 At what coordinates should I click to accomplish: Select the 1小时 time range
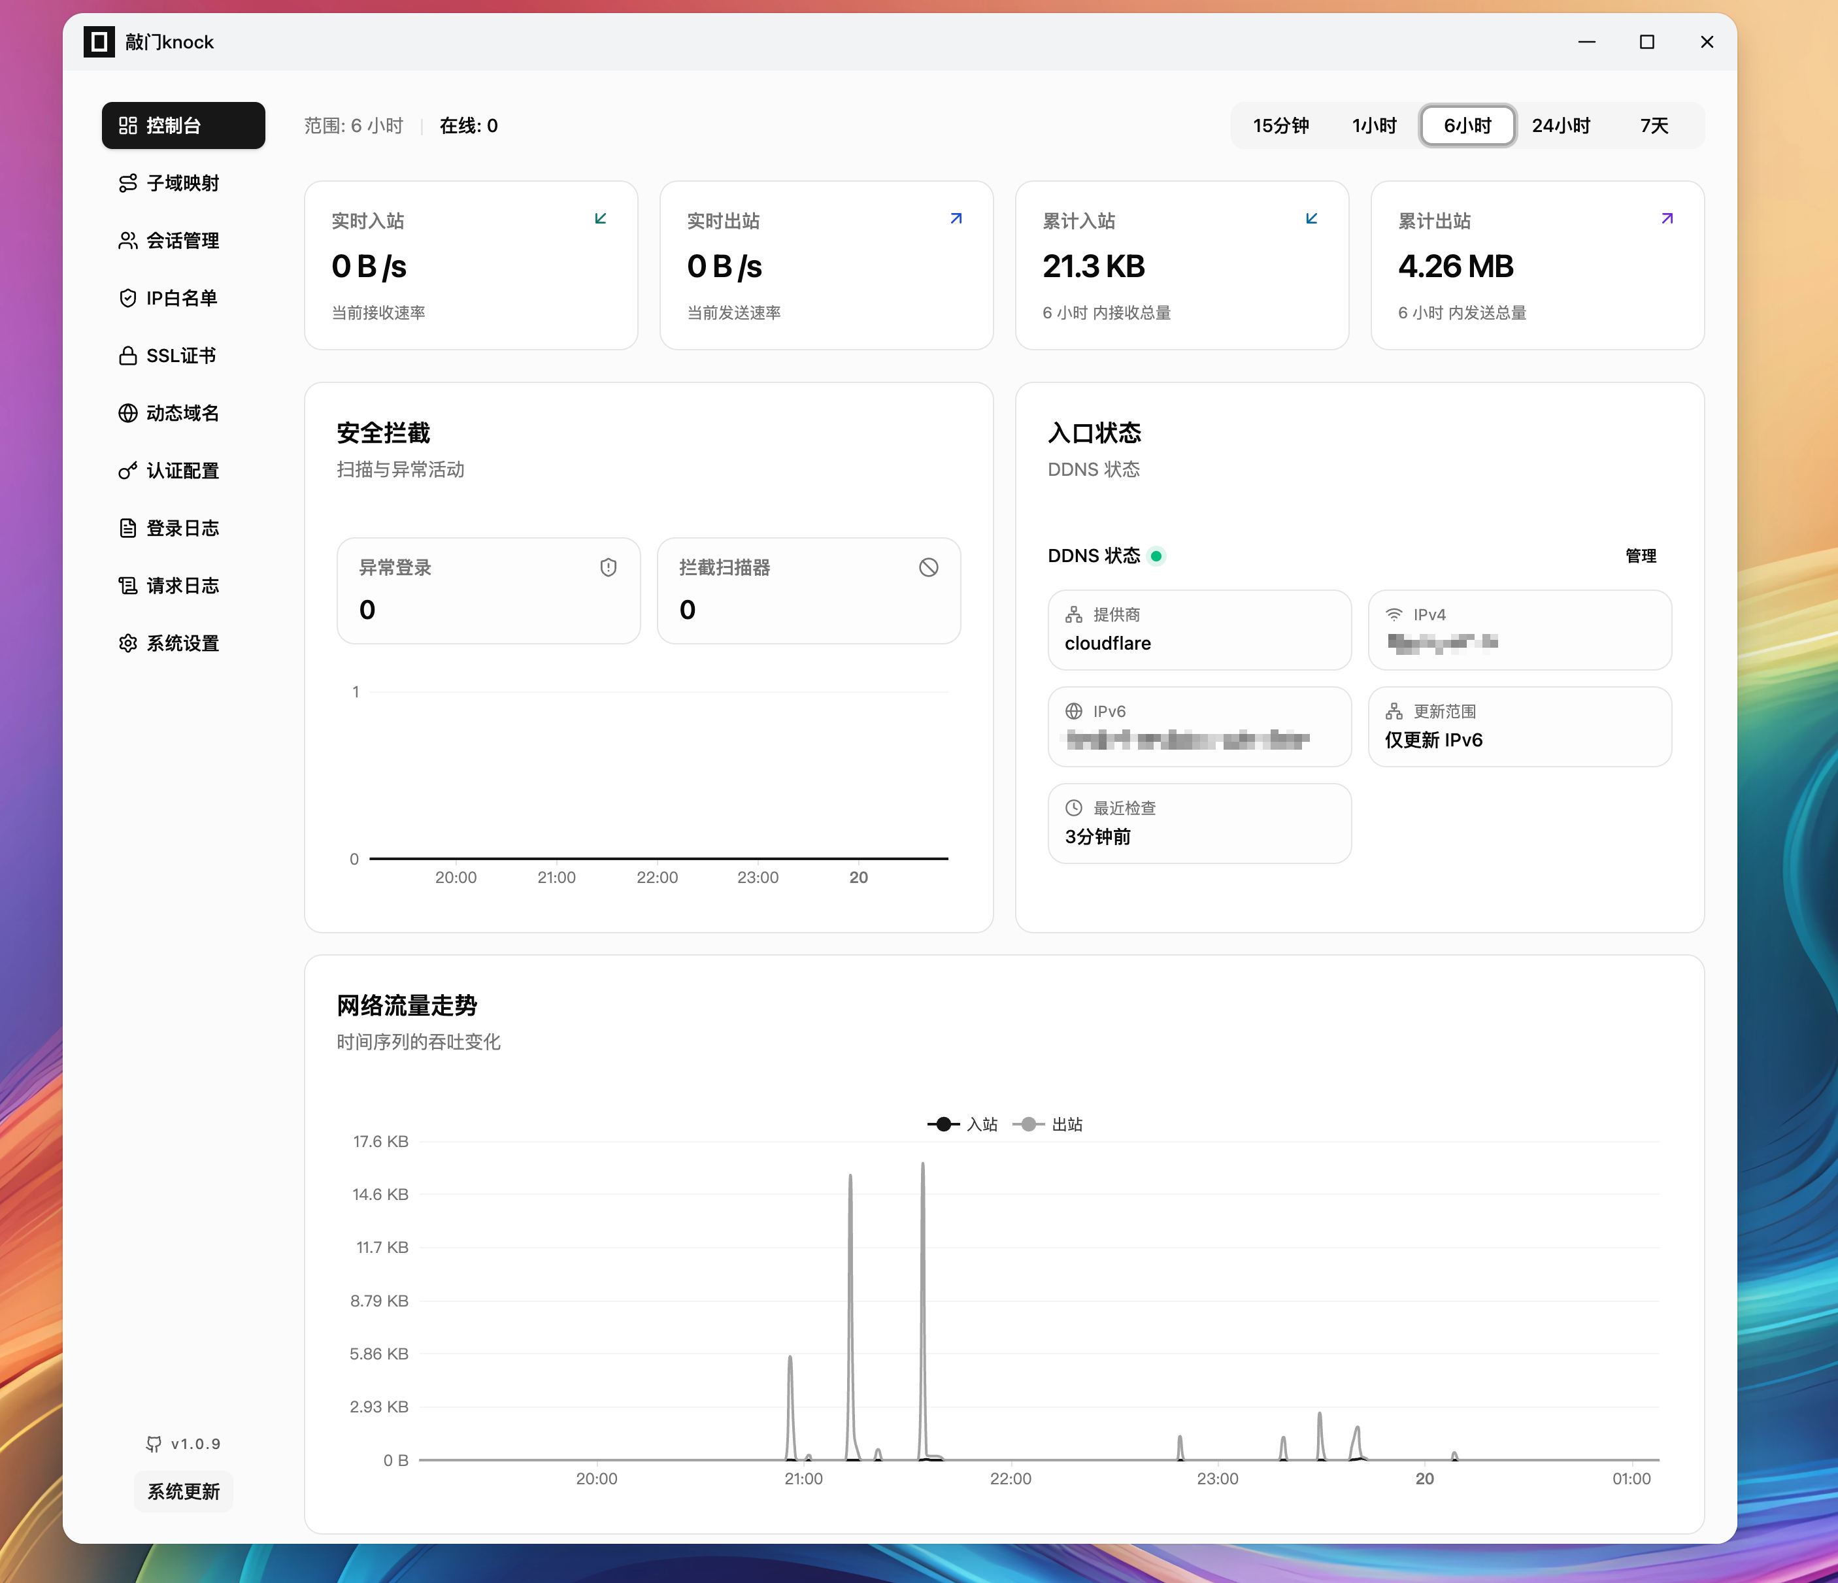(1373, 126)
